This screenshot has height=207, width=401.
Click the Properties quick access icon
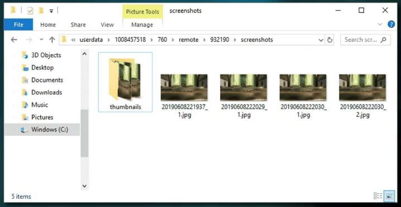(x=30, y=11)
